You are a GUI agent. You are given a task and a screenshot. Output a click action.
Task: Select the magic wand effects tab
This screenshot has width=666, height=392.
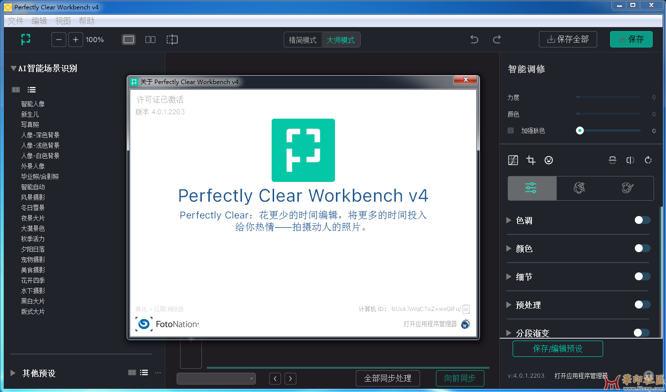(580, 188)
